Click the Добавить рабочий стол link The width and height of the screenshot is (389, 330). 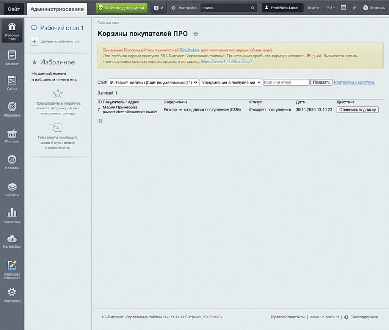tap(60, 41)
